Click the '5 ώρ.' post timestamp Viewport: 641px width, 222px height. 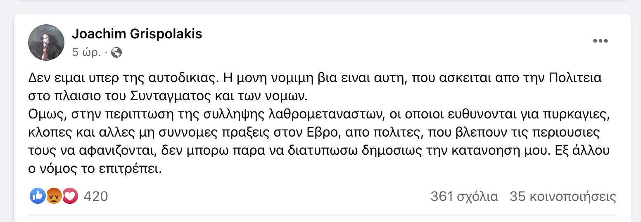point(86,53)
